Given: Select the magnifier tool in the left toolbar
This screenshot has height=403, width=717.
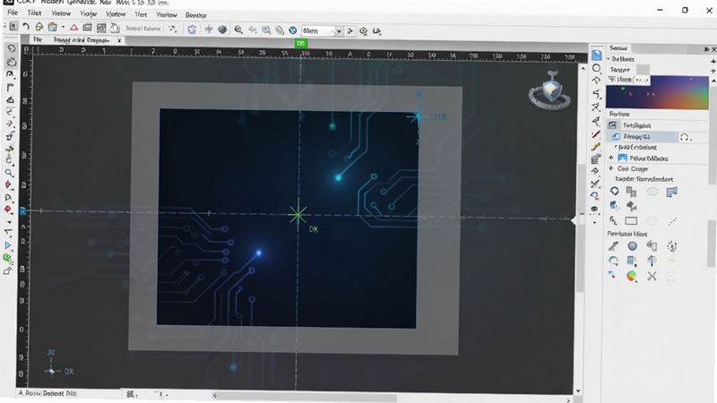Looking at the screenshot, I should (9, 173).
